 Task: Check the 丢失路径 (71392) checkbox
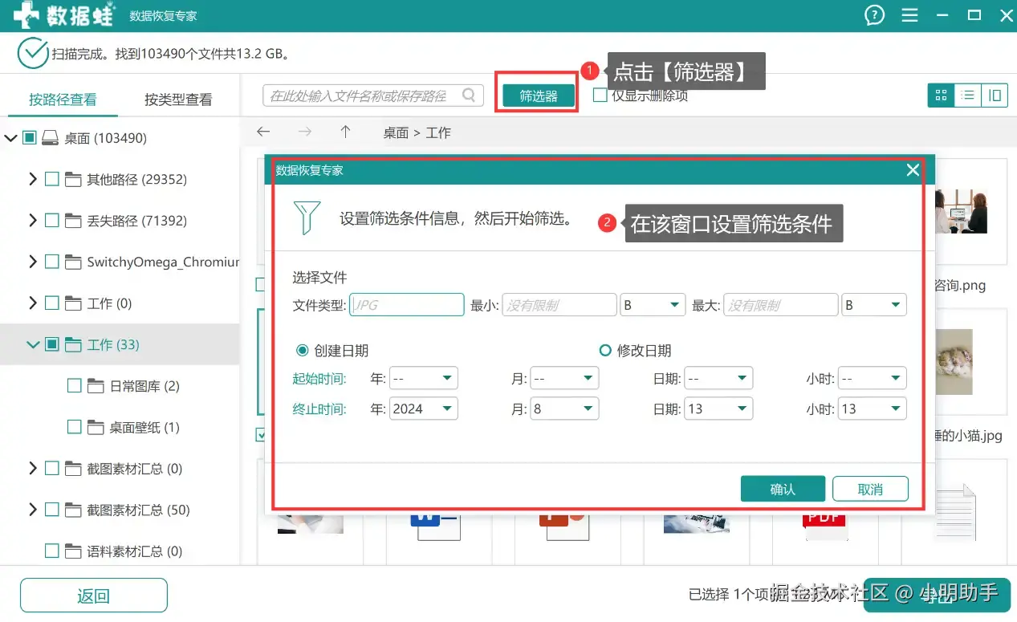point(52,221)
